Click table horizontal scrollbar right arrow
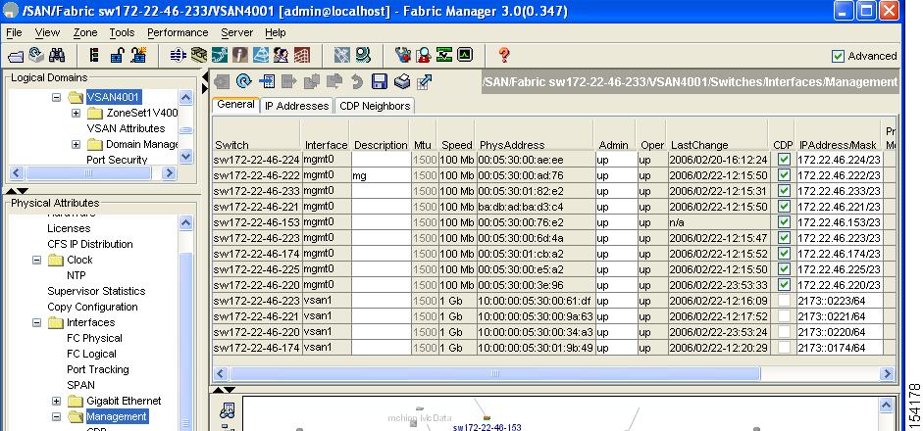Screen dimensions: 923x431 [887, 373]
